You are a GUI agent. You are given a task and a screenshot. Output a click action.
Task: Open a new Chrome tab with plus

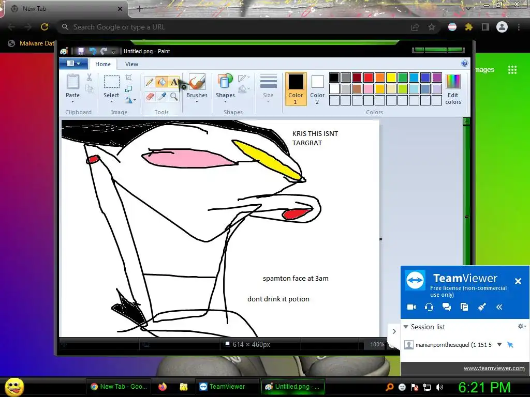pos(140,9)
